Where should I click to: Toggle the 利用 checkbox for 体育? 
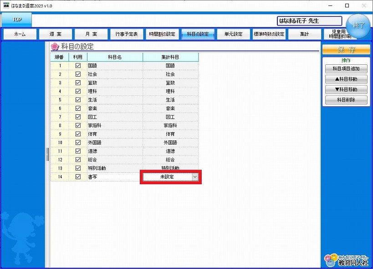[x=78, y=134]
